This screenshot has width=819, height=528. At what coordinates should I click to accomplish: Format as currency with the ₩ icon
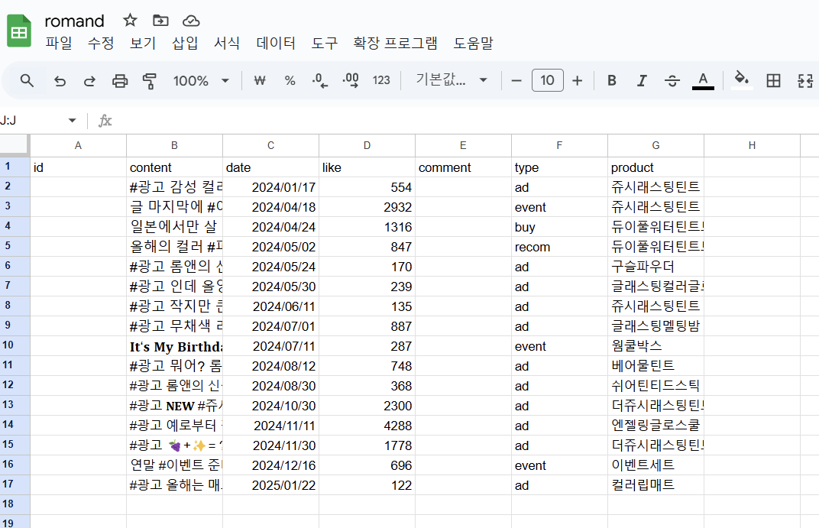260,80
